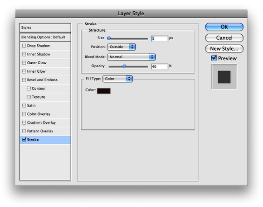Select the Drop Shadow label

click(39, 46)
